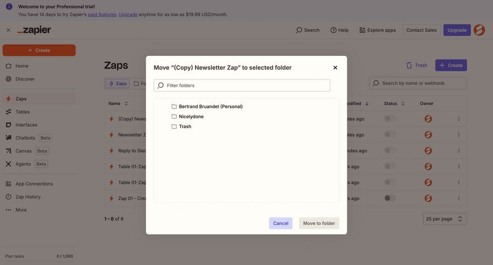This screenshot has height=265, width=493.
Task: Select the Bertrand Bruandet (Personal) folder
Action: pos(207,107)
